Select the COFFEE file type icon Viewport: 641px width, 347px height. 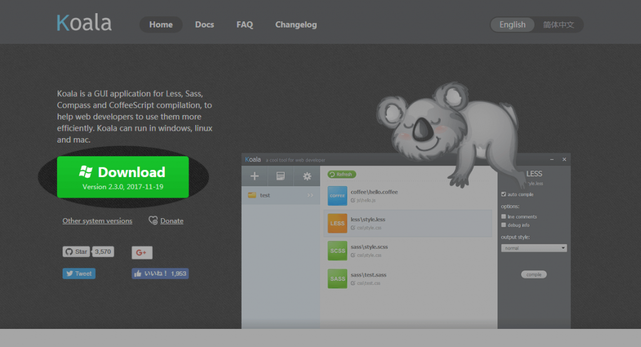[337, 196]
